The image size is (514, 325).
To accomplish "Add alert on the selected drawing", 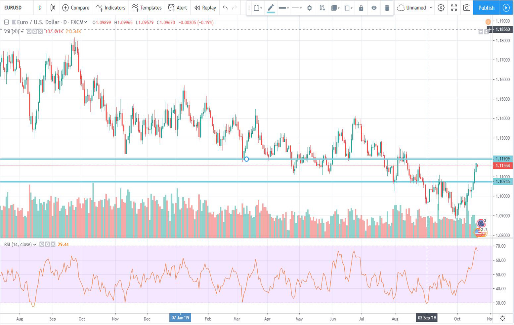I will coord(322,8).
